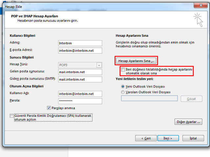Click the Kullanıcı Adı input field
This screenshot has width=210, height=157.
[x=80, y=94]
